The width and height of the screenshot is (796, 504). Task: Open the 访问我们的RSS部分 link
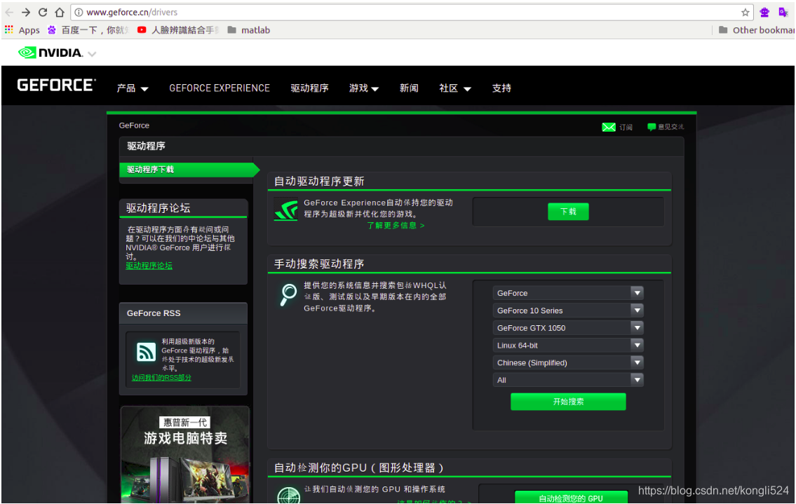[161, 378]
